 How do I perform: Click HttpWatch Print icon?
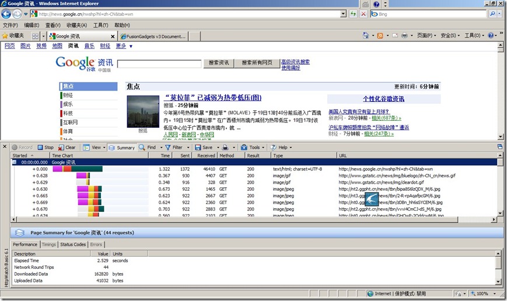click(225, 148)
